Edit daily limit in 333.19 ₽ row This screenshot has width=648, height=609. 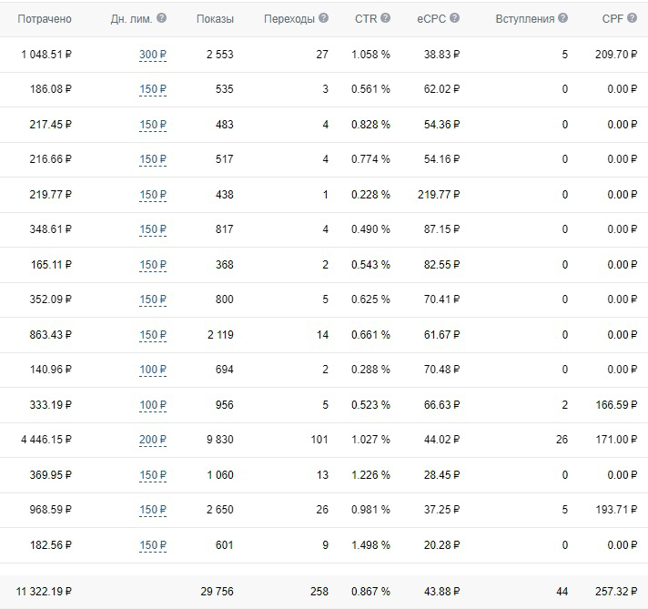point(153,405)
